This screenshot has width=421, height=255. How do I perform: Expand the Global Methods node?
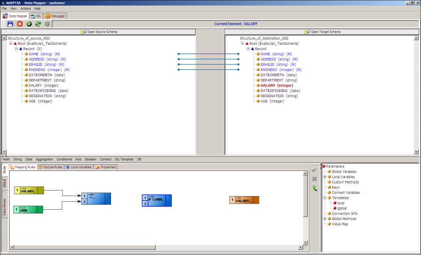tap(325, 219)
